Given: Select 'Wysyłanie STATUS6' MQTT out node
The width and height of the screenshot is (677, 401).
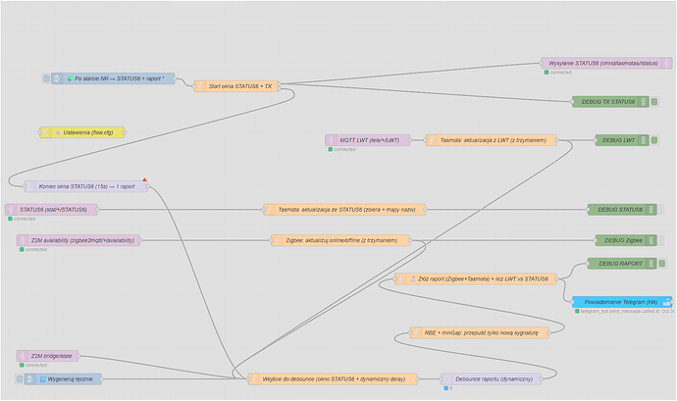Looking at the screenshot, I should 600,63.
